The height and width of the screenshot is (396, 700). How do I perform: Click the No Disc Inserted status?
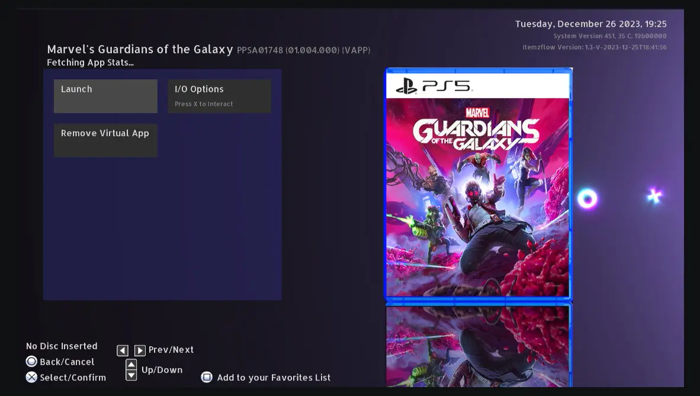pos(62,346)
